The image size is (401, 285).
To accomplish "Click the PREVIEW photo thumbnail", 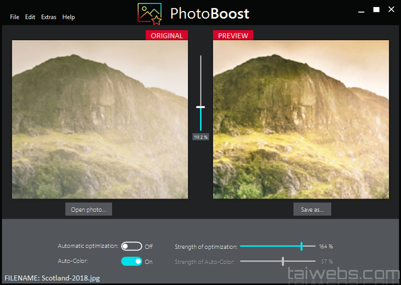I will pyautogui.click(x=301, y=119).
